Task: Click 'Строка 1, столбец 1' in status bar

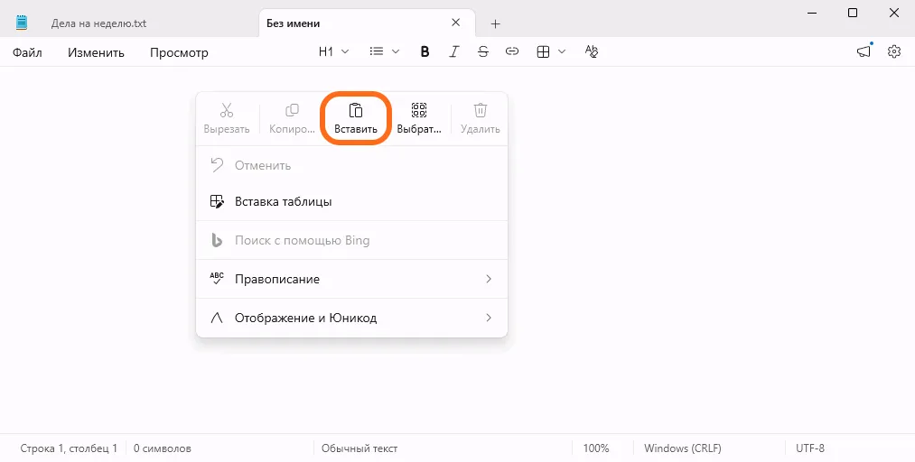Action: 69,448
